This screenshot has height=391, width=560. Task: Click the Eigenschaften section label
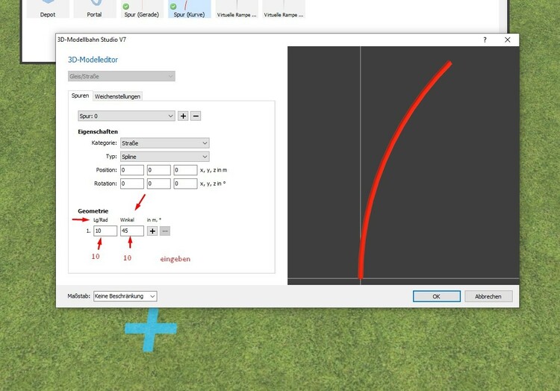point(98,131)
